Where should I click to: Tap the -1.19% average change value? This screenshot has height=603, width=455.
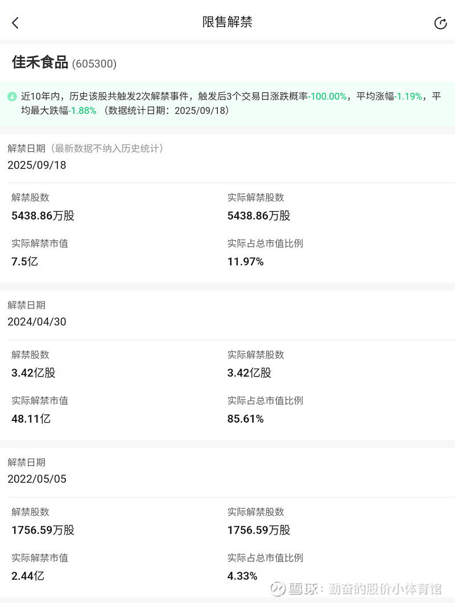coord(408,96)
